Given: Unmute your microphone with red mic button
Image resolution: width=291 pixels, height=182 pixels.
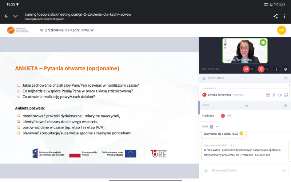Looking at the screenshot, I should [x=261, y=69].
